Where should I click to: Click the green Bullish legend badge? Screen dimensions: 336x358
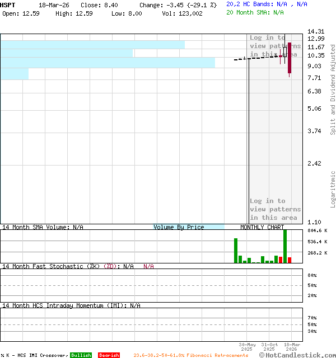(81, 355)
